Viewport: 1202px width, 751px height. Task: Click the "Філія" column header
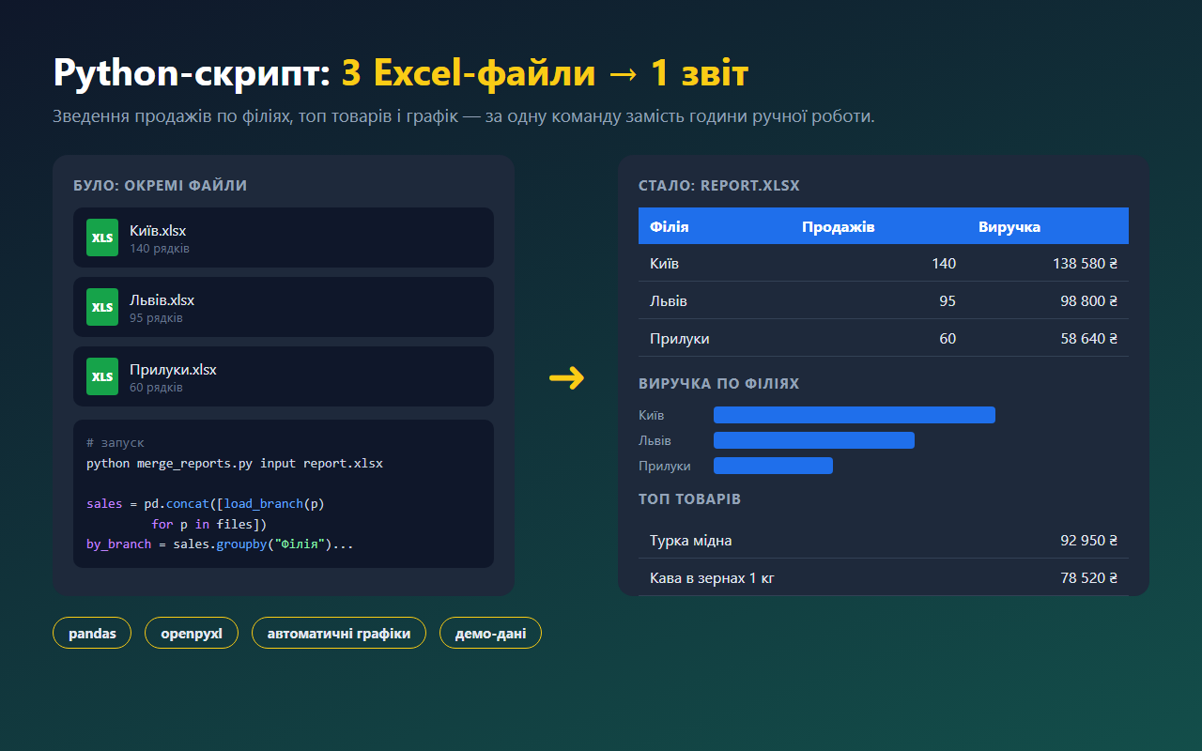pyautogui.click(x=670, y=227)
